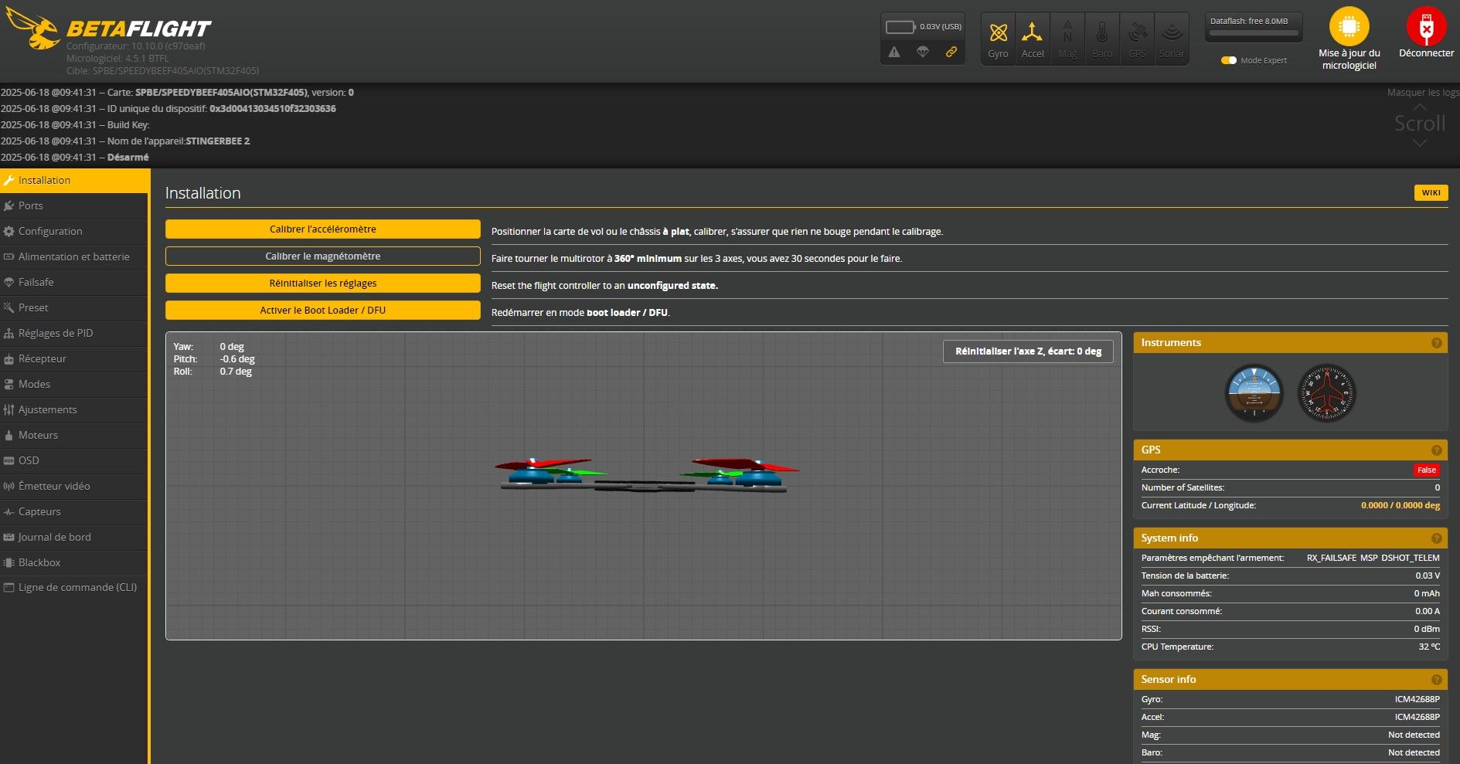This screenshot has height=764, width=1460.
Task: Click Activer le Boot Loader / DFU
Action: 322,311
